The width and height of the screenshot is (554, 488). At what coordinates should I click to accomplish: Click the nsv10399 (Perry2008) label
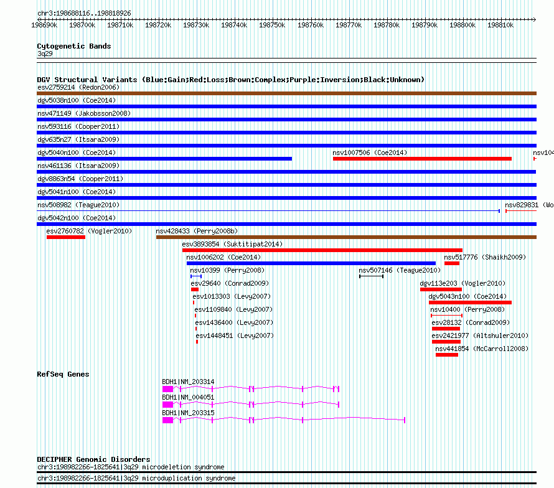coord(227,270)
